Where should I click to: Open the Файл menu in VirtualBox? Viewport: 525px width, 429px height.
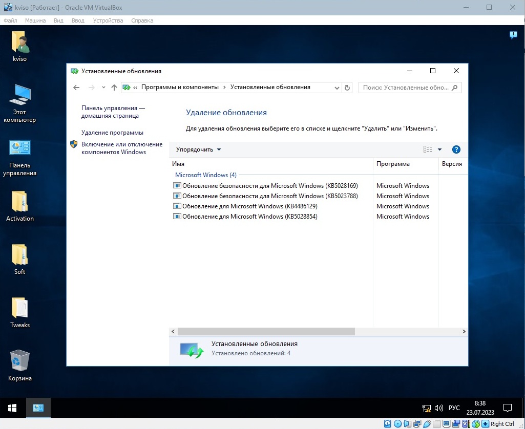pos(10,20)
